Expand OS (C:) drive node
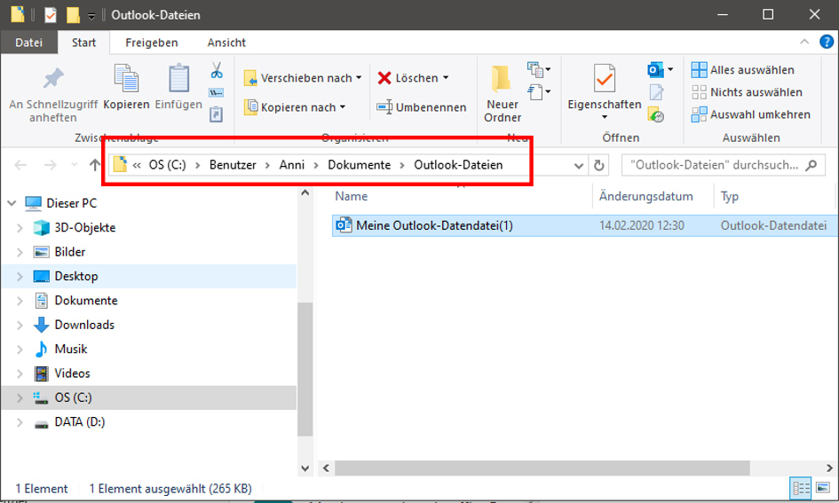 [x=20, y=397]
